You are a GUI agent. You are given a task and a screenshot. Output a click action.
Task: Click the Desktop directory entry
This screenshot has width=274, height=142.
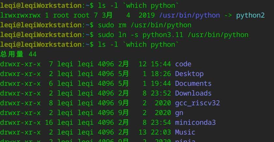point(189,74)
